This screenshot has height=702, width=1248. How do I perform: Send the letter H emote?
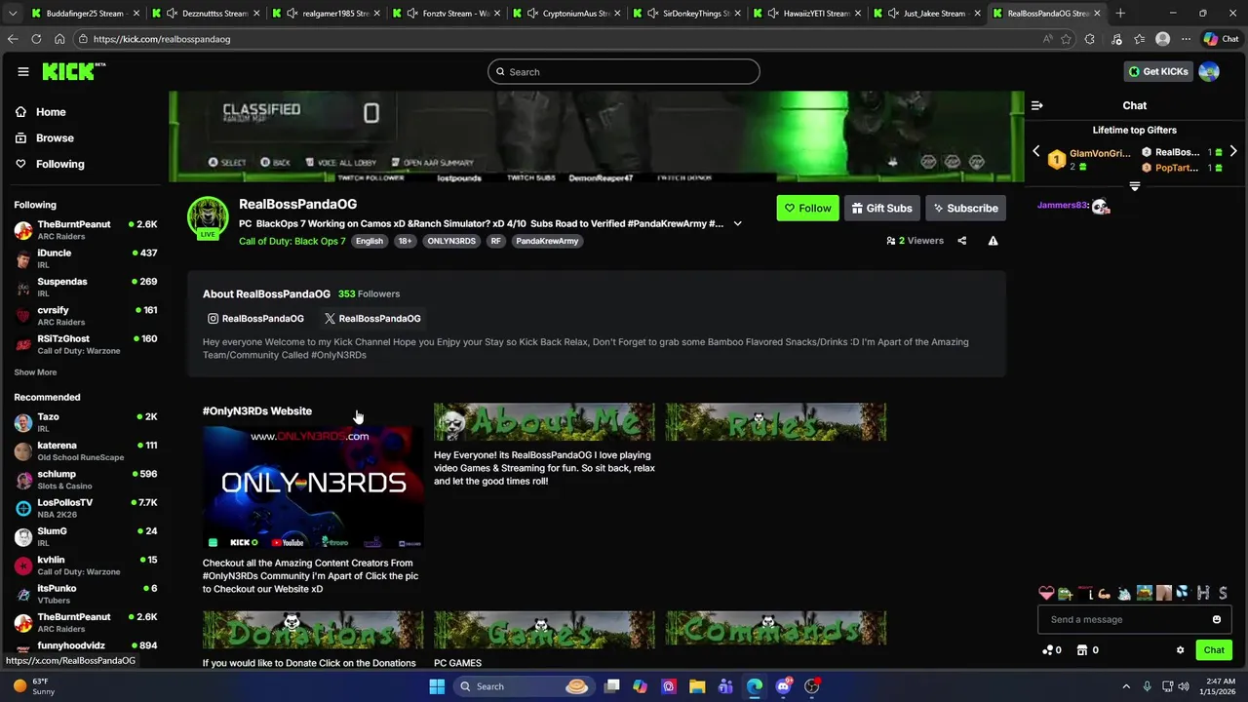coord(1202,593)
